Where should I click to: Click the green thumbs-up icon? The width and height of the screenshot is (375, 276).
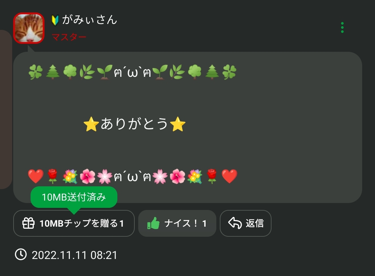tap(153, 223)
